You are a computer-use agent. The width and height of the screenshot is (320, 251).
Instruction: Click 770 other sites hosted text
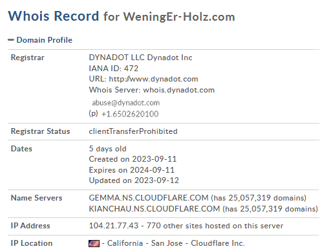pyautogui.click(x=215, y=226)
